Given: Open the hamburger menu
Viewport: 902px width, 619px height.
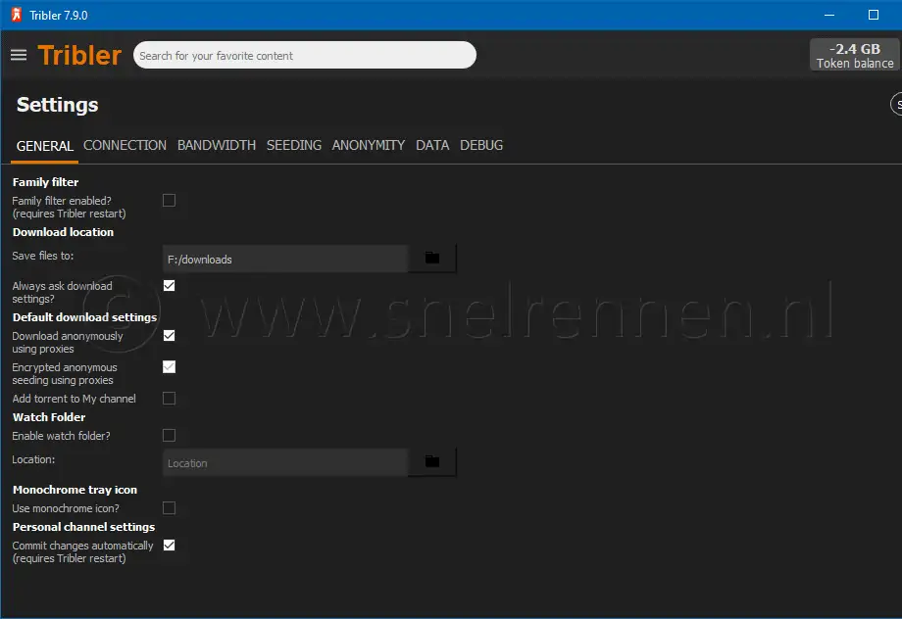Looking at the screenshot, I should 19,55.
